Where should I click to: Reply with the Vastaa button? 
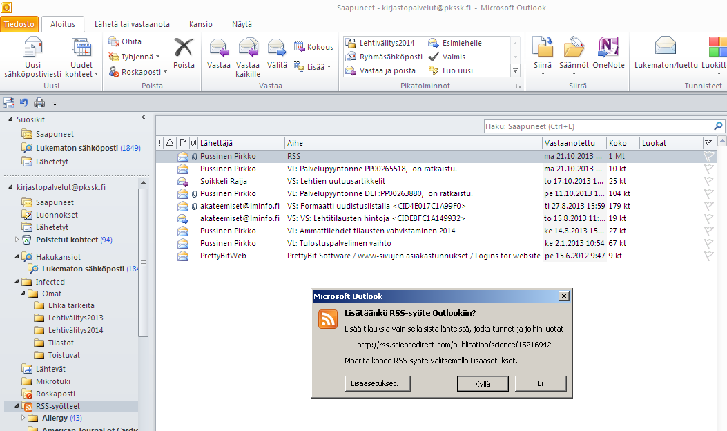(218, 53)
